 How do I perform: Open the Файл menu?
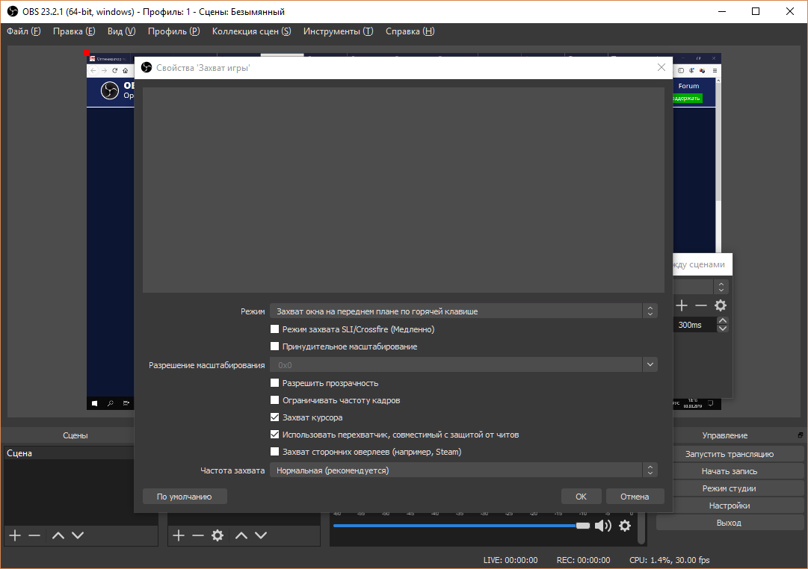coord(24,31)
